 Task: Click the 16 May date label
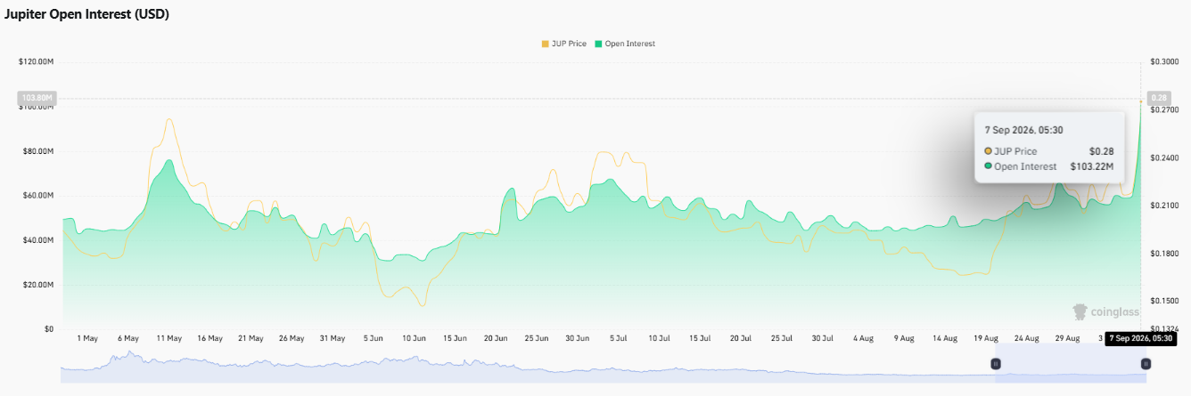tap(209, 338)
